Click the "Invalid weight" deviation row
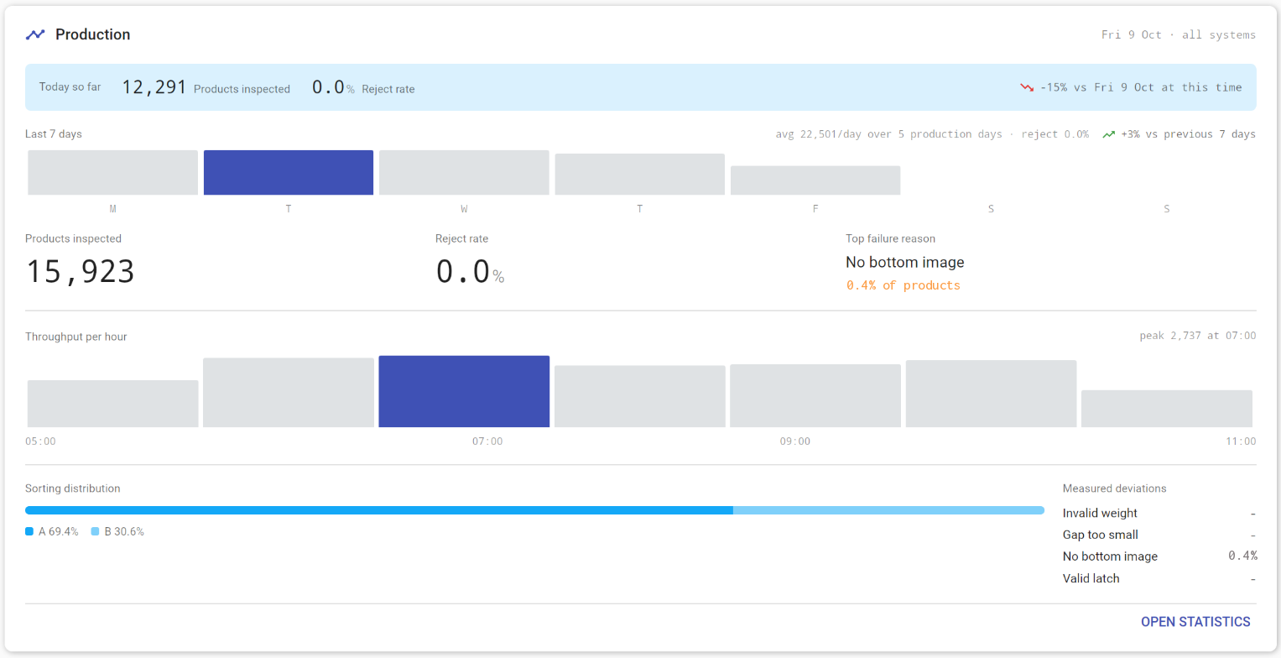 click(1159, 513)
